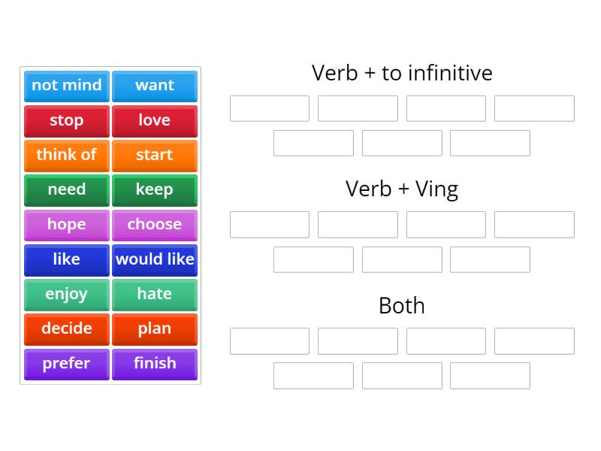Click the 'plan' word tile
This screenshot has height=451, width=601.
point(155,329)
